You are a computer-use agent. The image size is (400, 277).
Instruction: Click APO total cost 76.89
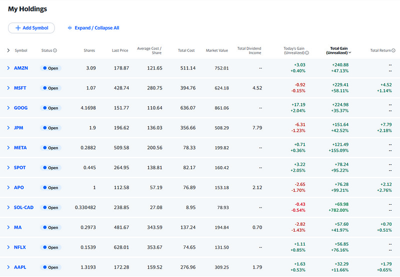tap(189, 187)
